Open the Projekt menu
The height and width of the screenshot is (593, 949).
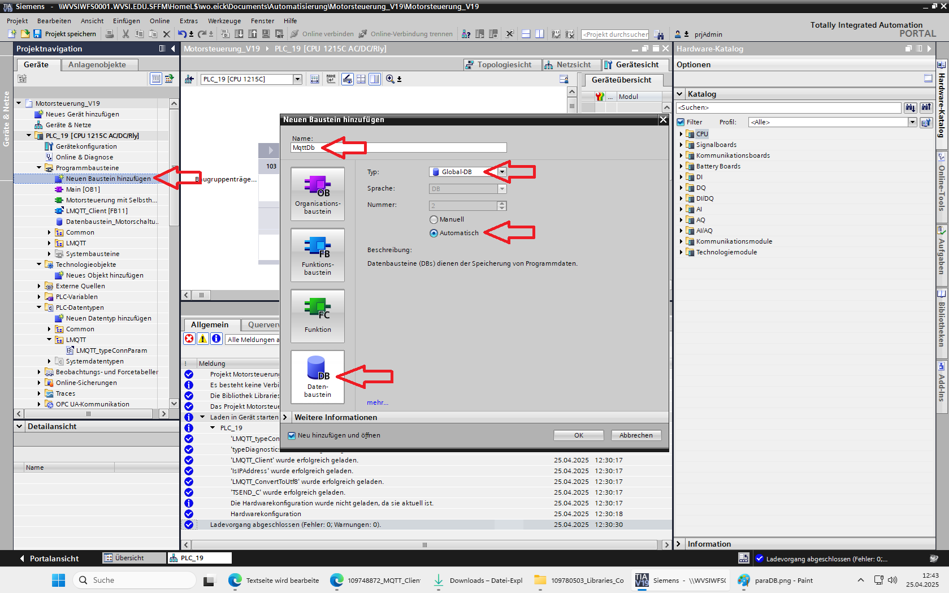click(18, 21)
